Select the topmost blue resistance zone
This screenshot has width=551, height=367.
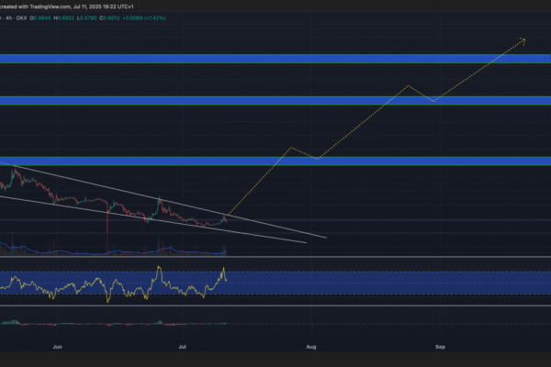[275, 58]
